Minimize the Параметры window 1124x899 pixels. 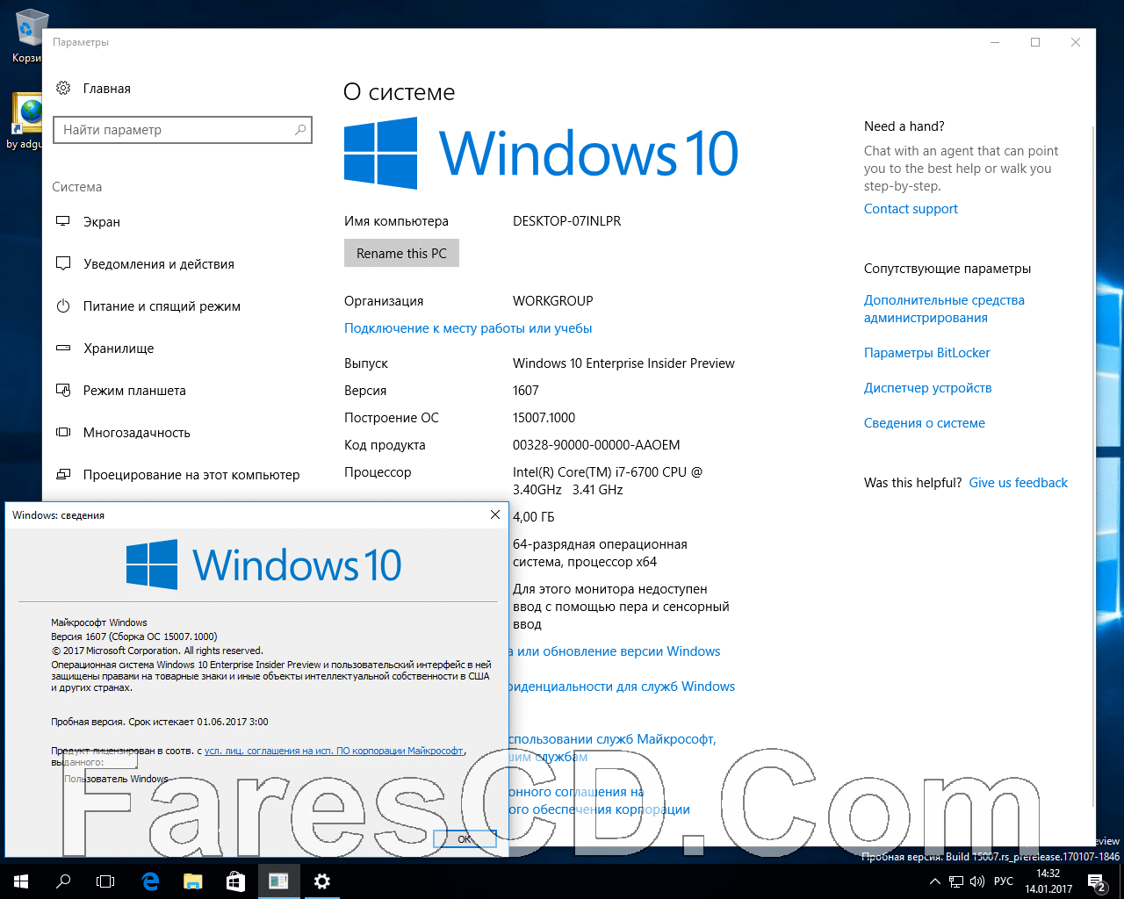pos(995,42)
